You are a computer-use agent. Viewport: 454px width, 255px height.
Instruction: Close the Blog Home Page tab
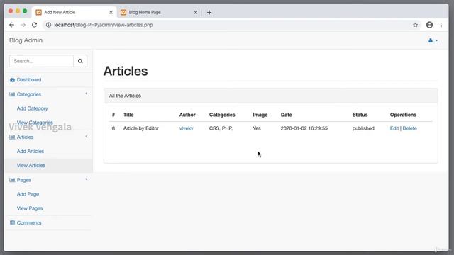196,13
